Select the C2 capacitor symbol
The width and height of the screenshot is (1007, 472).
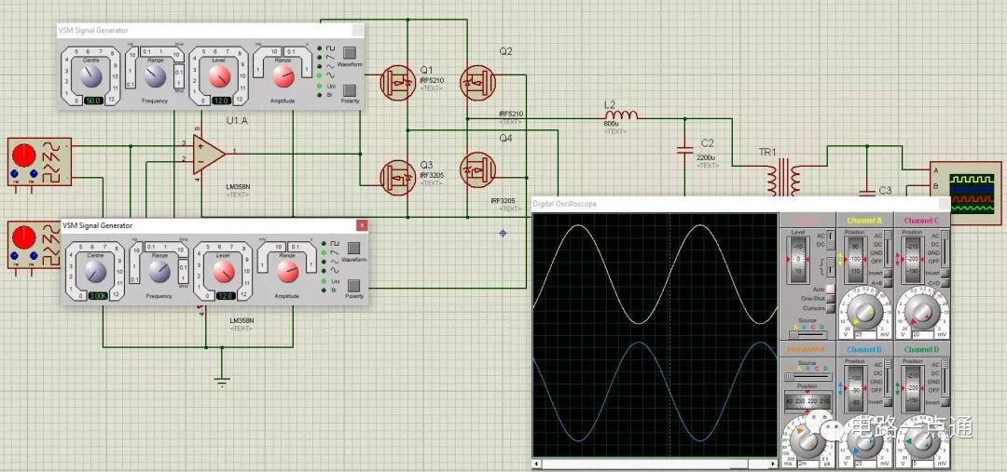pyautogui.click(x=685, y=152)
